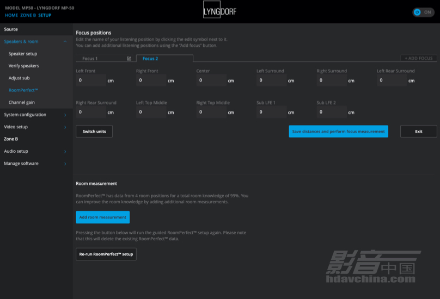The height and width of the screenshot is (299, 440).
Task: Click the Lyngdorf logo at the top
Action: coord(219,10)
